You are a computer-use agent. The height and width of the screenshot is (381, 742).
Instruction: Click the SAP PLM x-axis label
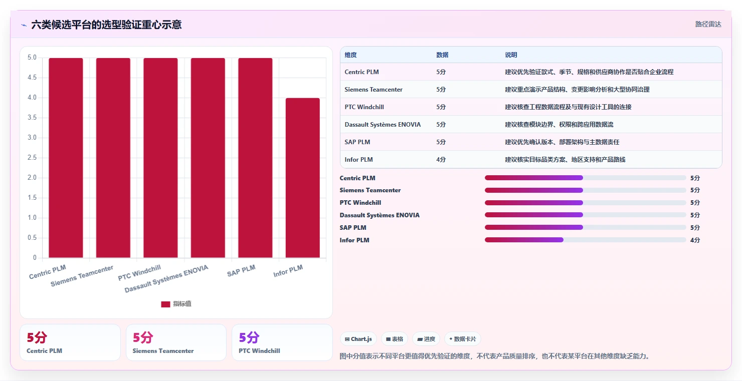241,271
